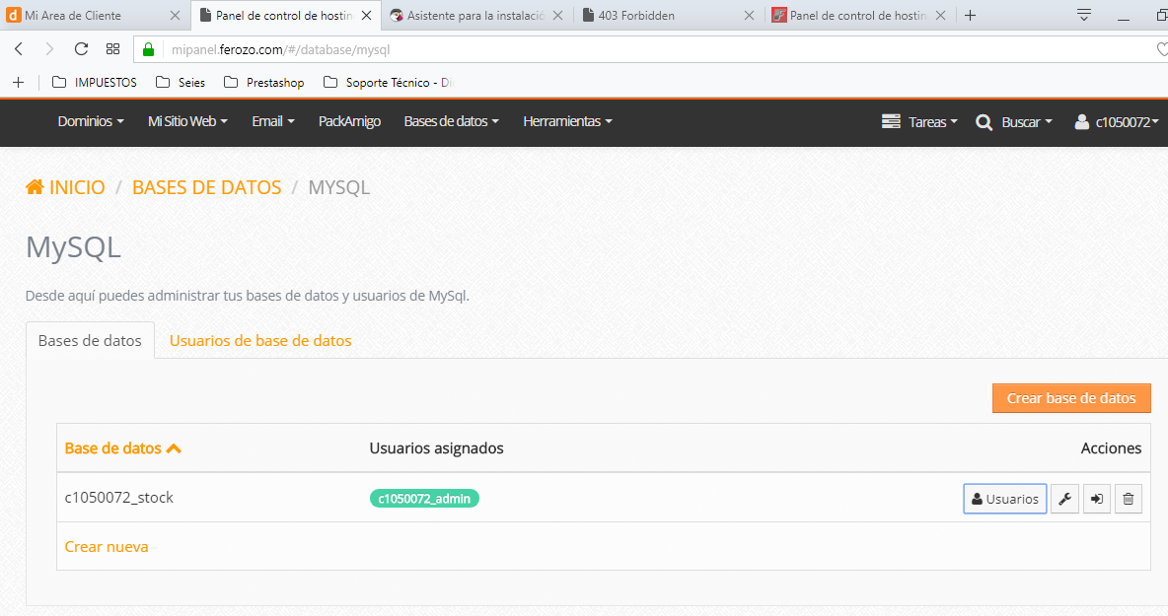Reload the page with the refresh icon

81,49
